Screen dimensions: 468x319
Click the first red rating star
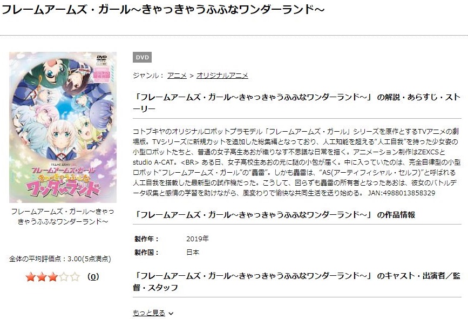(x=30, y=277)
